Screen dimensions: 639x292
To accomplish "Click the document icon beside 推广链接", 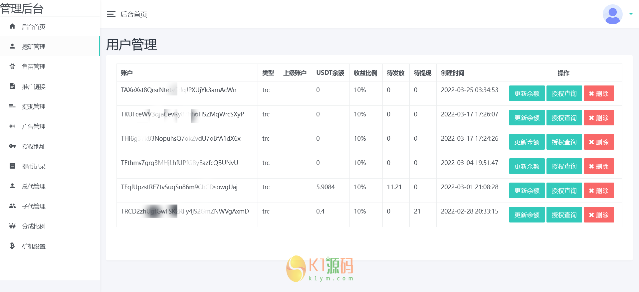I will pyautogui.click(x=12, y=86).
